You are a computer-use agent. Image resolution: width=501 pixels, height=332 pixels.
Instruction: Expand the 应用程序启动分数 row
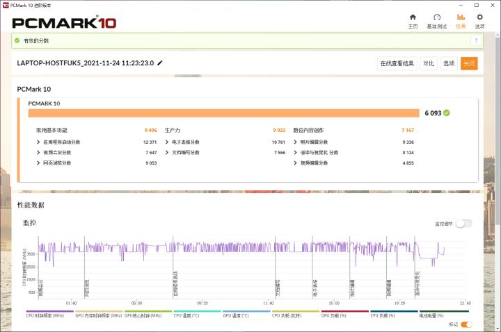coord(38,142)
